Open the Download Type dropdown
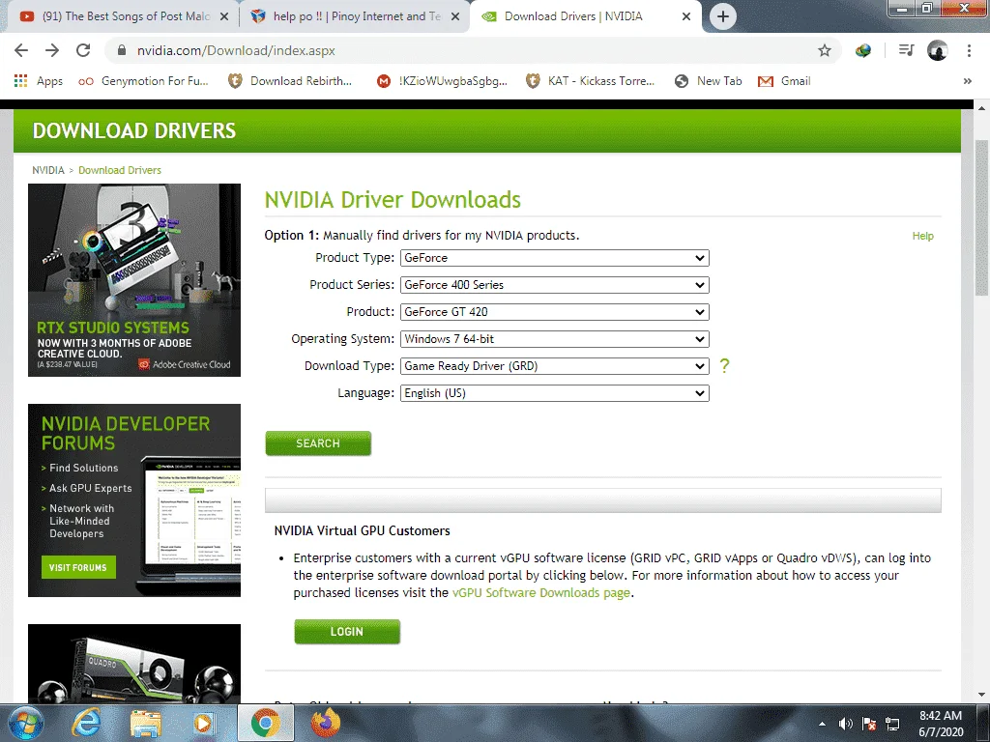The height and width of the screenshot is (742, 990). (554, 366)
